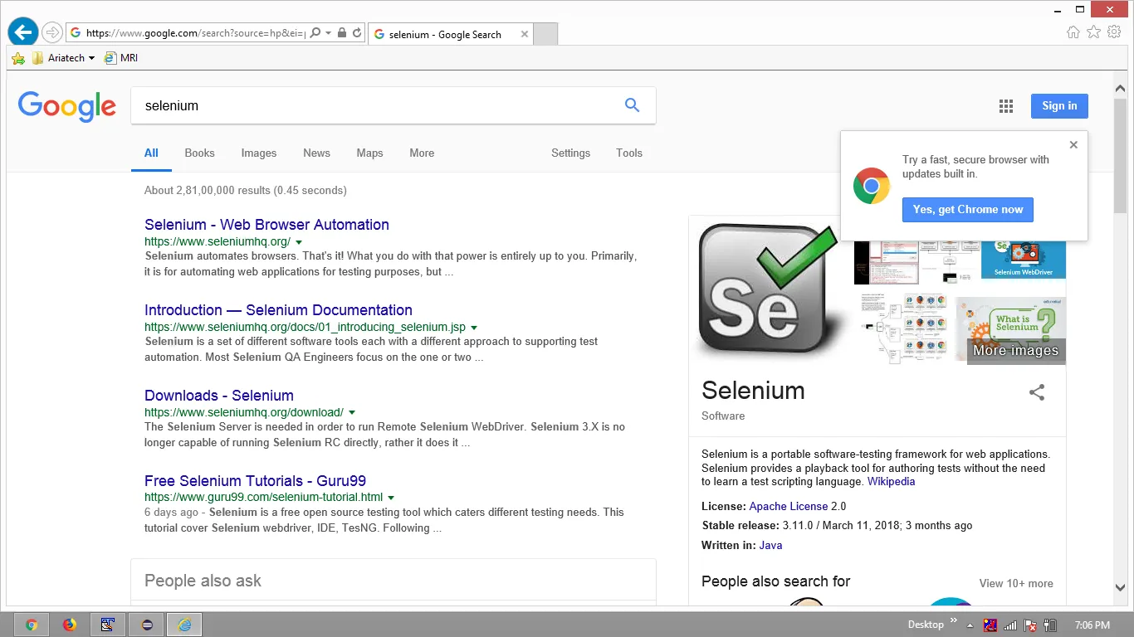Image resolution: width=1134 pixels, height=637 pixels.
Task: Open the 'Downloads - Selenium' result
Action: tap(219, 396)
